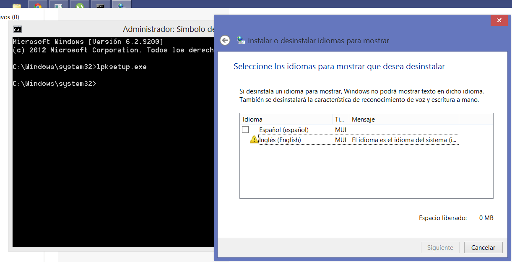Sort by the Idioma column header
This screenshot has width=512, height=262.
coord(286,119)
